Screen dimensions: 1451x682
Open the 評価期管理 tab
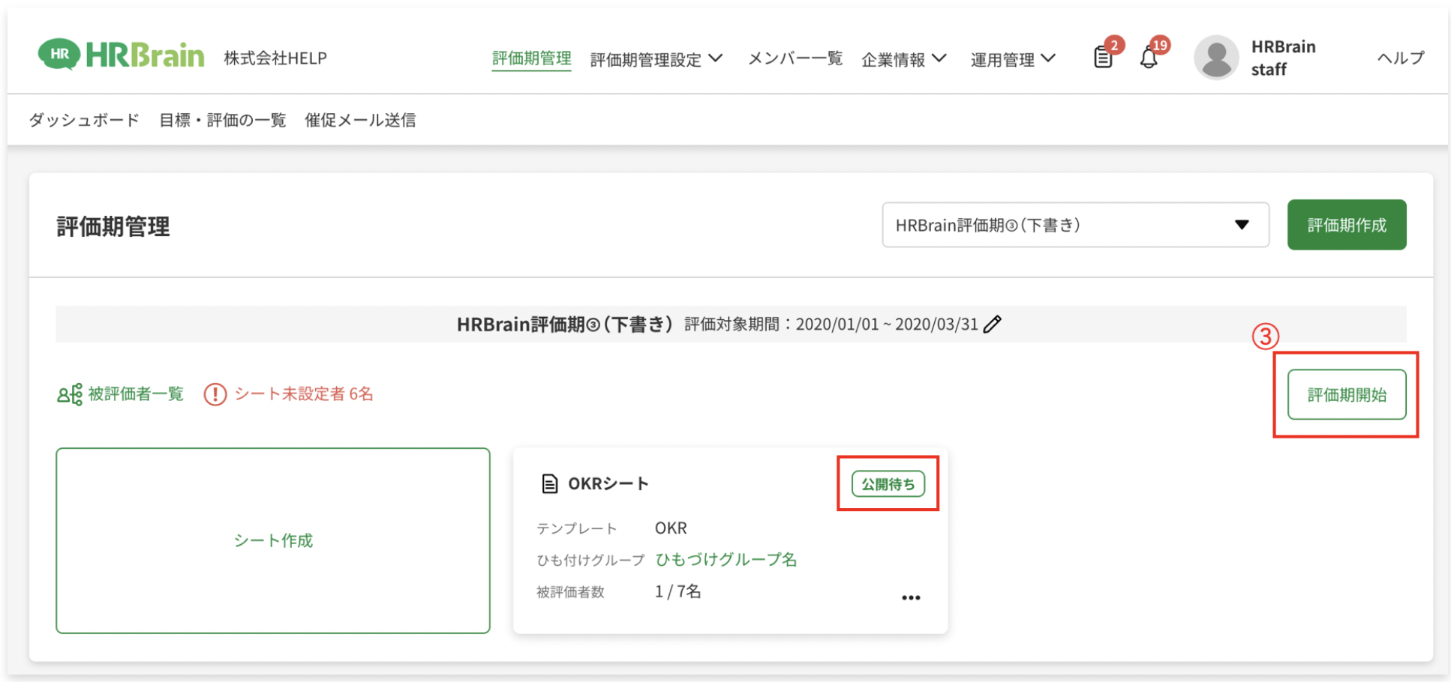pos(531,58)
